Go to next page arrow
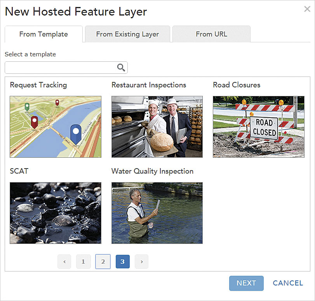Image resolution: width=315 pixels, height=301 pixels. click(x=142, y=262)
